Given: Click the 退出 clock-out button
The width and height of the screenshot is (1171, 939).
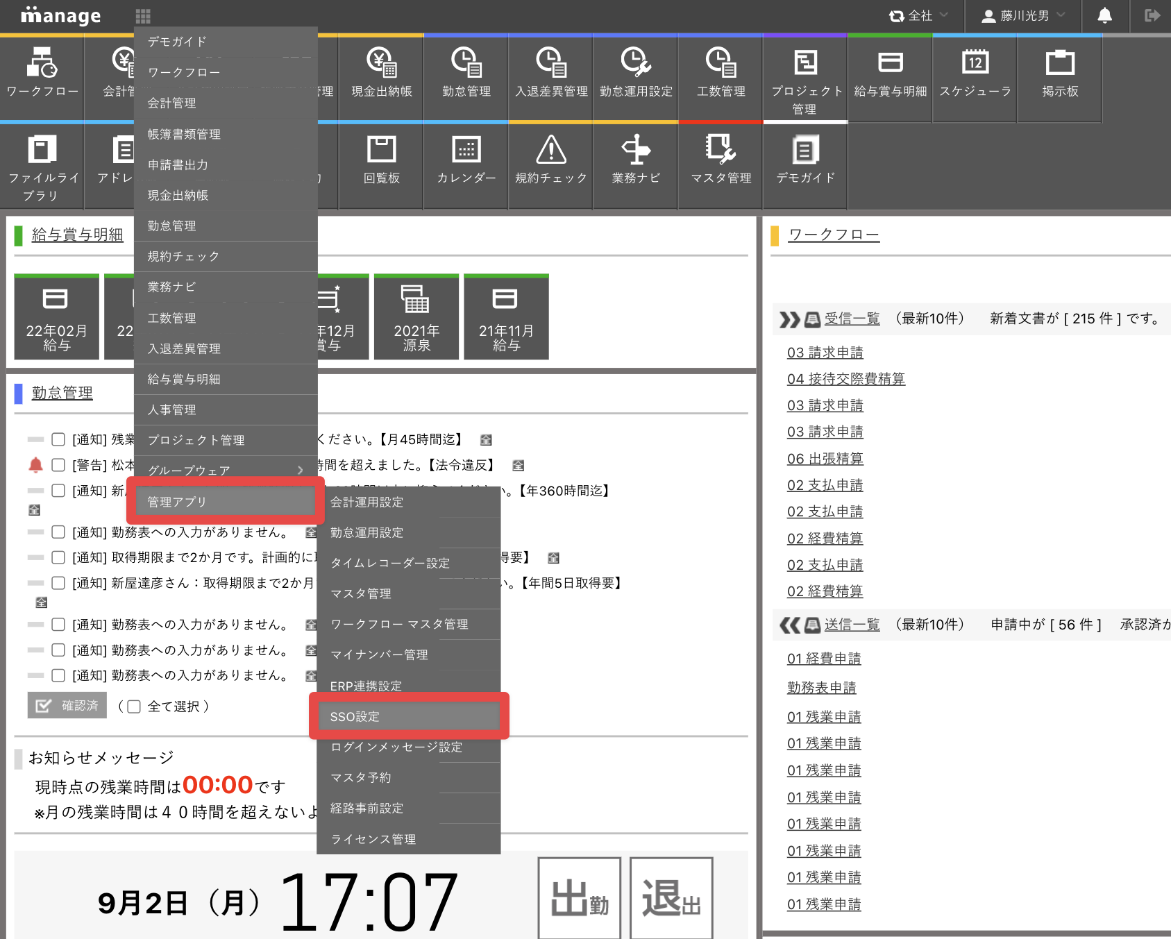Looking at the screenshot, I should (x=671, y=898).
